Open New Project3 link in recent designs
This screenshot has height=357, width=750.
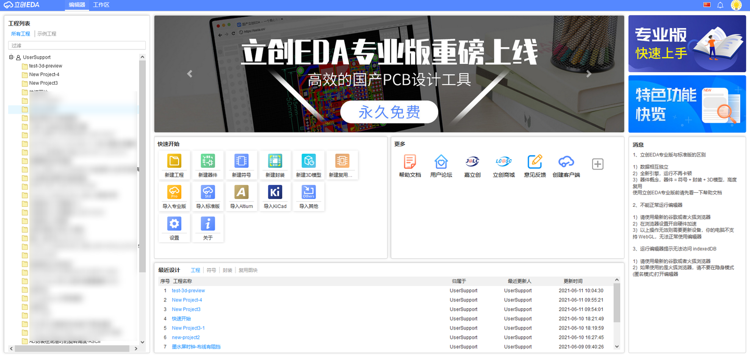pyautogui.click(x=186, y=309)
